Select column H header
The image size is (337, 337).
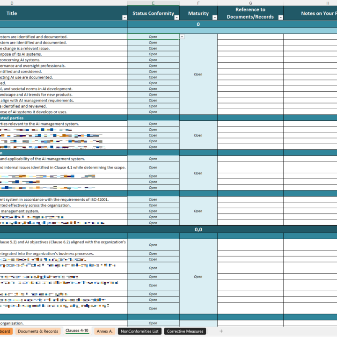[328, 3]
